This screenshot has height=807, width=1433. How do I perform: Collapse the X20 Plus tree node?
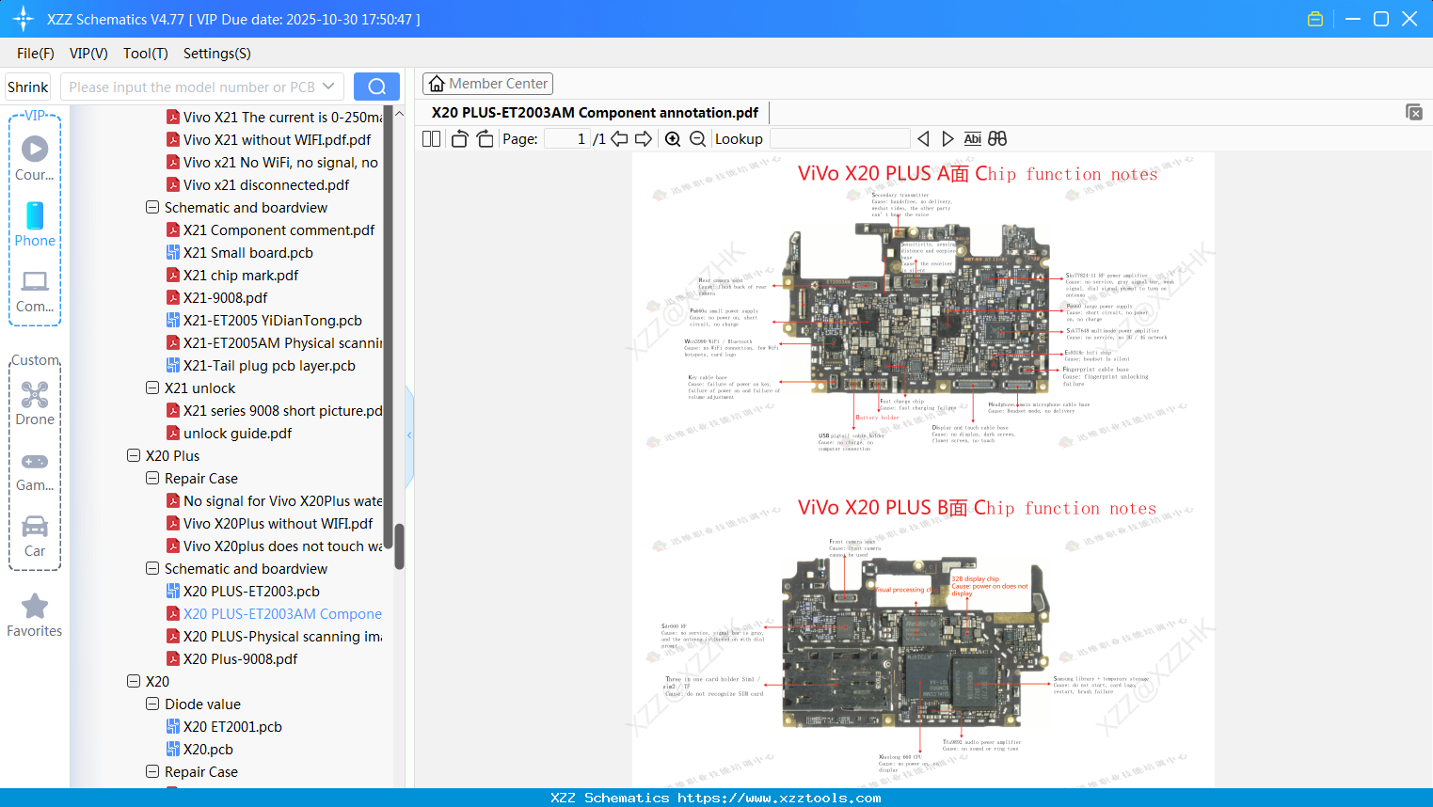coord(133,455)
